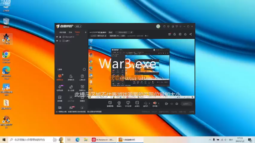Viewport: 255px width, 143px height.
Task: Click the home icon with the 0 count
Action: point(146,36)
